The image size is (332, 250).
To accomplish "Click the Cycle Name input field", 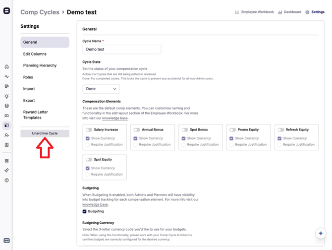I will coord(121,50).
